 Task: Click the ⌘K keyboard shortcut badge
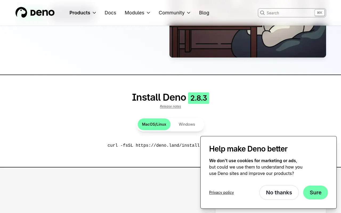319,13
